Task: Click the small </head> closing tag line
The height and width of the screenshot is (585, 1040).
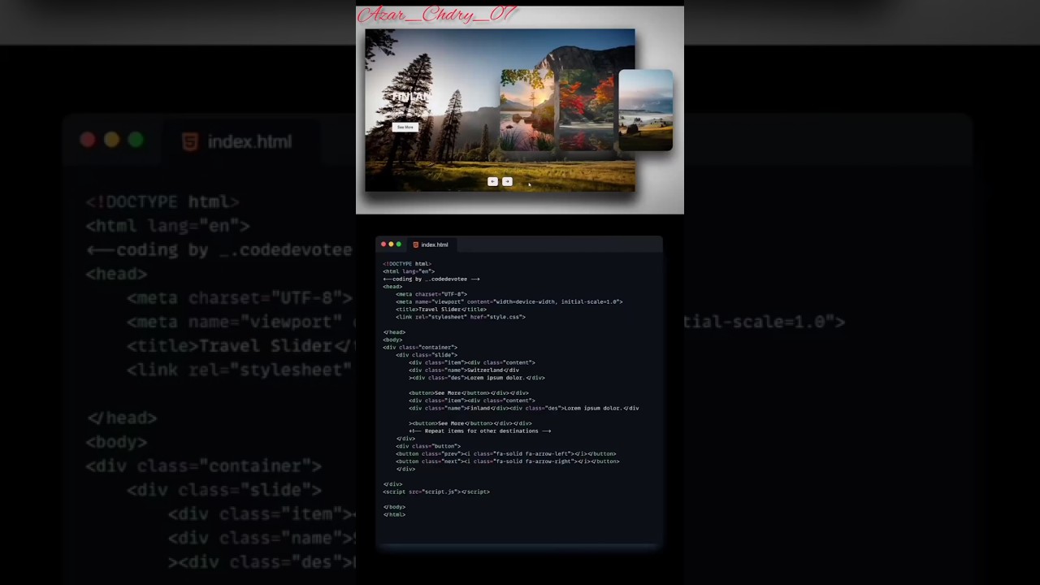Action: click(x=394, y=332)
